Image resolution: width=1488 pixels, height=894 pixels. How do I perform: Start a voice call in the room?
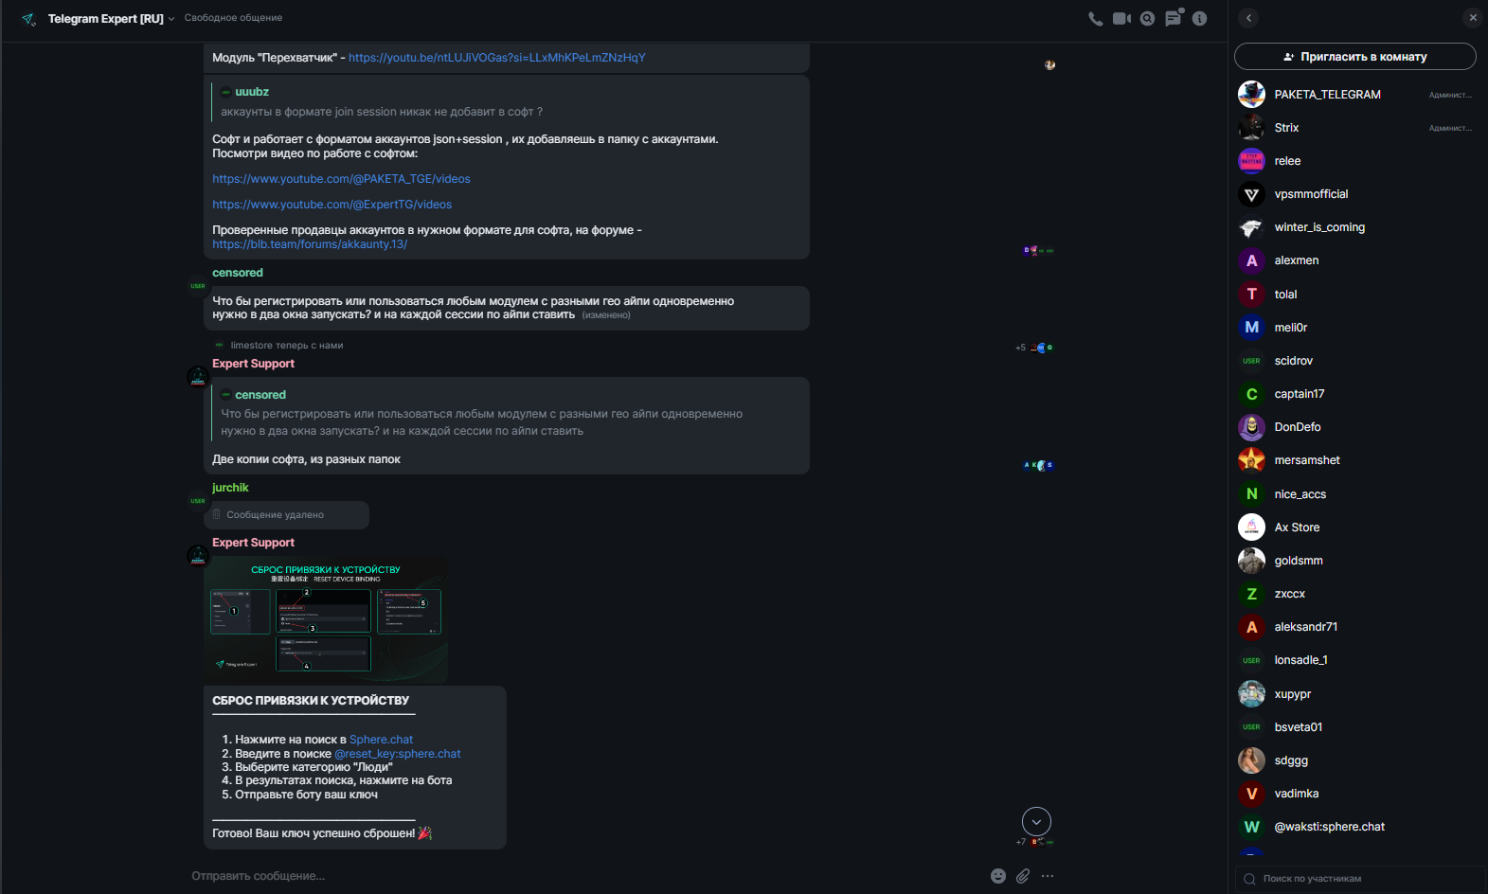point(1096,19)
